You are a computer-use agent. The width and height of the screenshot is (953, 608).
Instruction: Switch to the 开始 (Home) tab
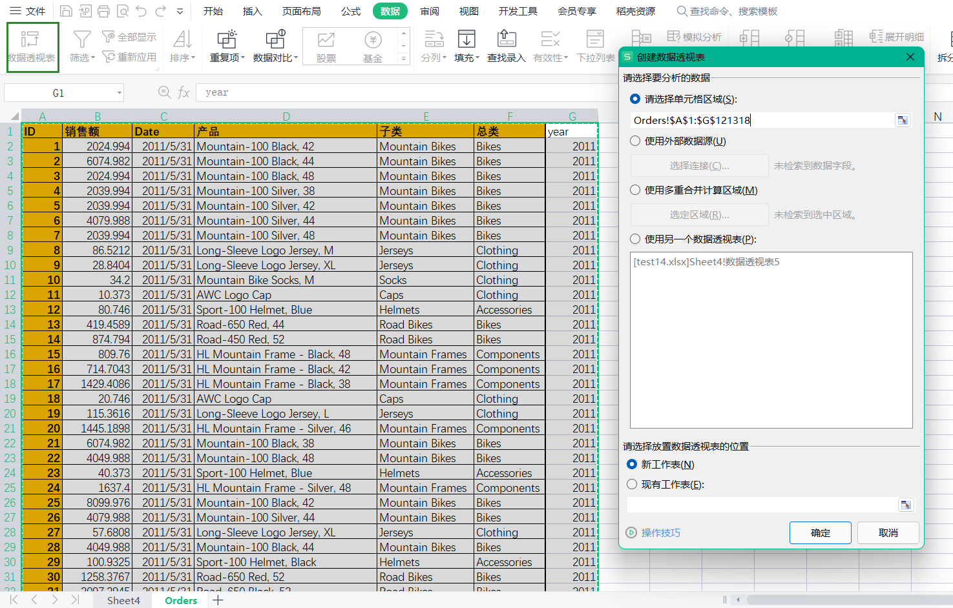(x=213, y=11)
